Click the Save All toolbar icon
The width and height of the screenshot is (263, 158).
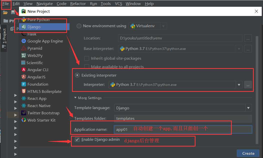(x=13, y=12)
